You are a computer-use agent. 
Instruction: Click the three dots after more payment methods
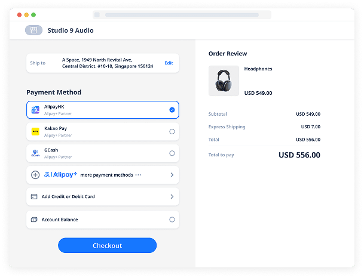click(x=138, y=175)
